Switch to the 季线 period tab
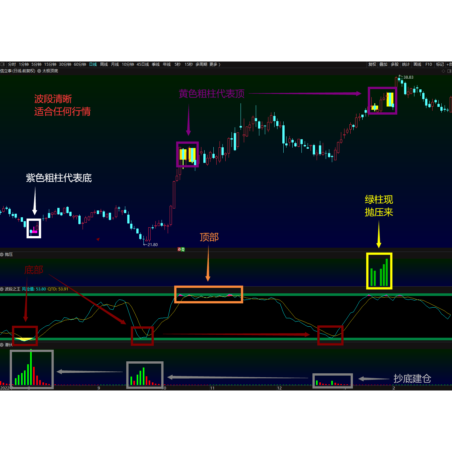Viewport: 452px width, 452px height. pos(156,64)
